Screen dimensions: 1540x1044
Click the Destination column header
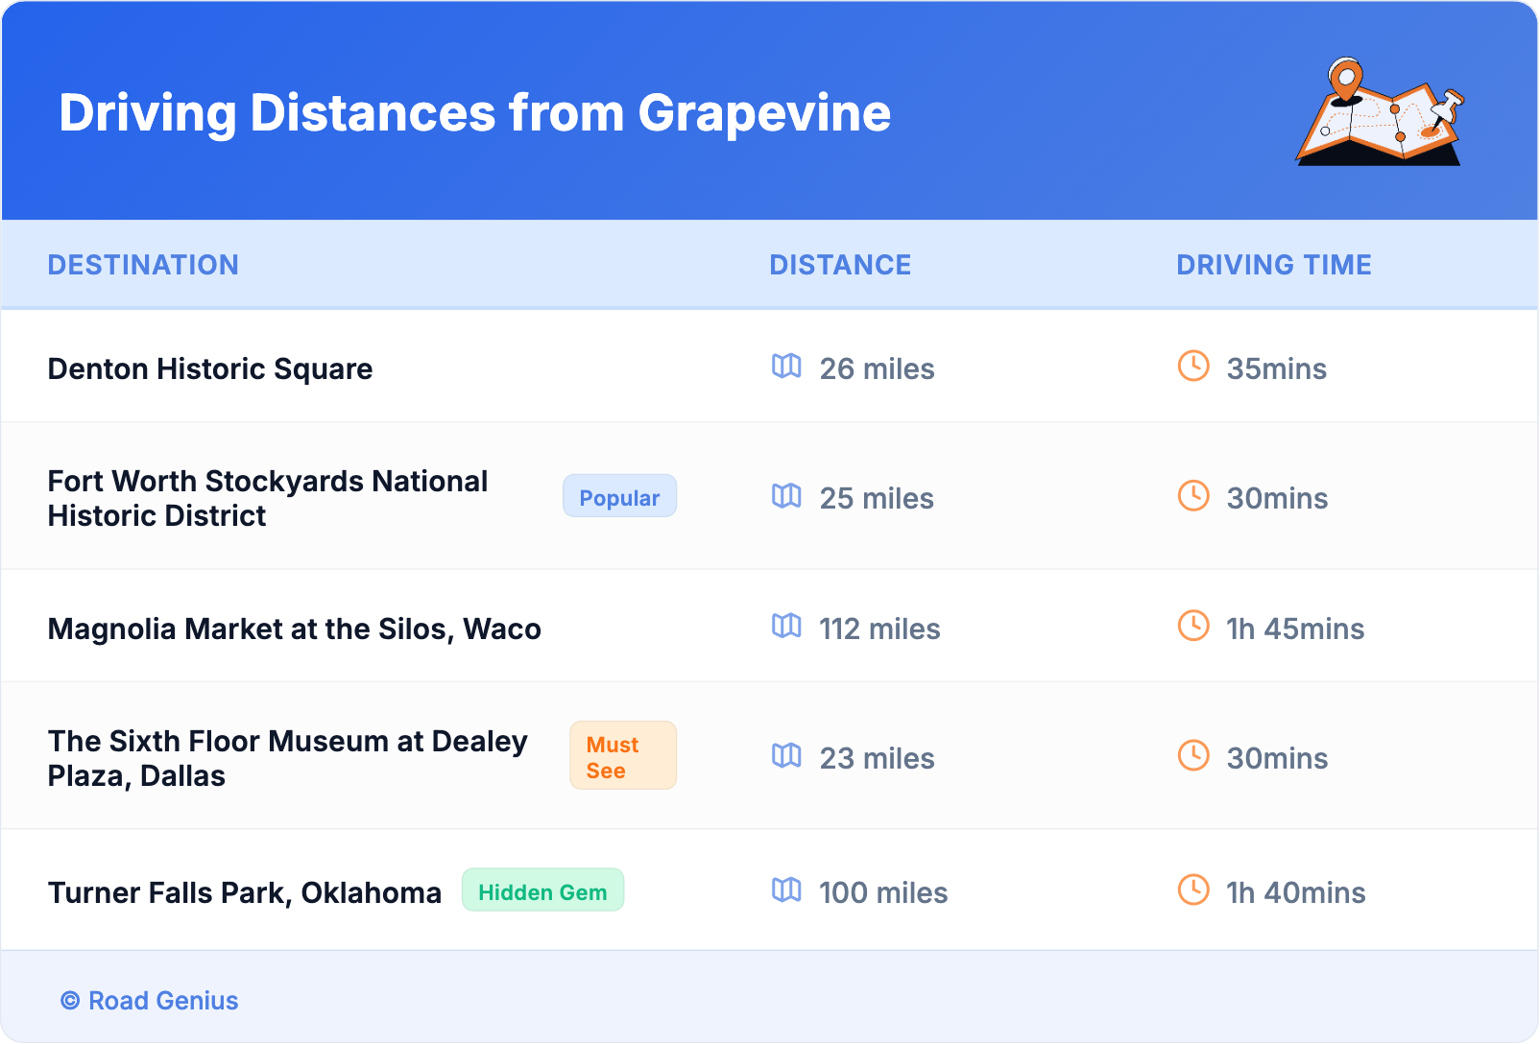[143, 265]
